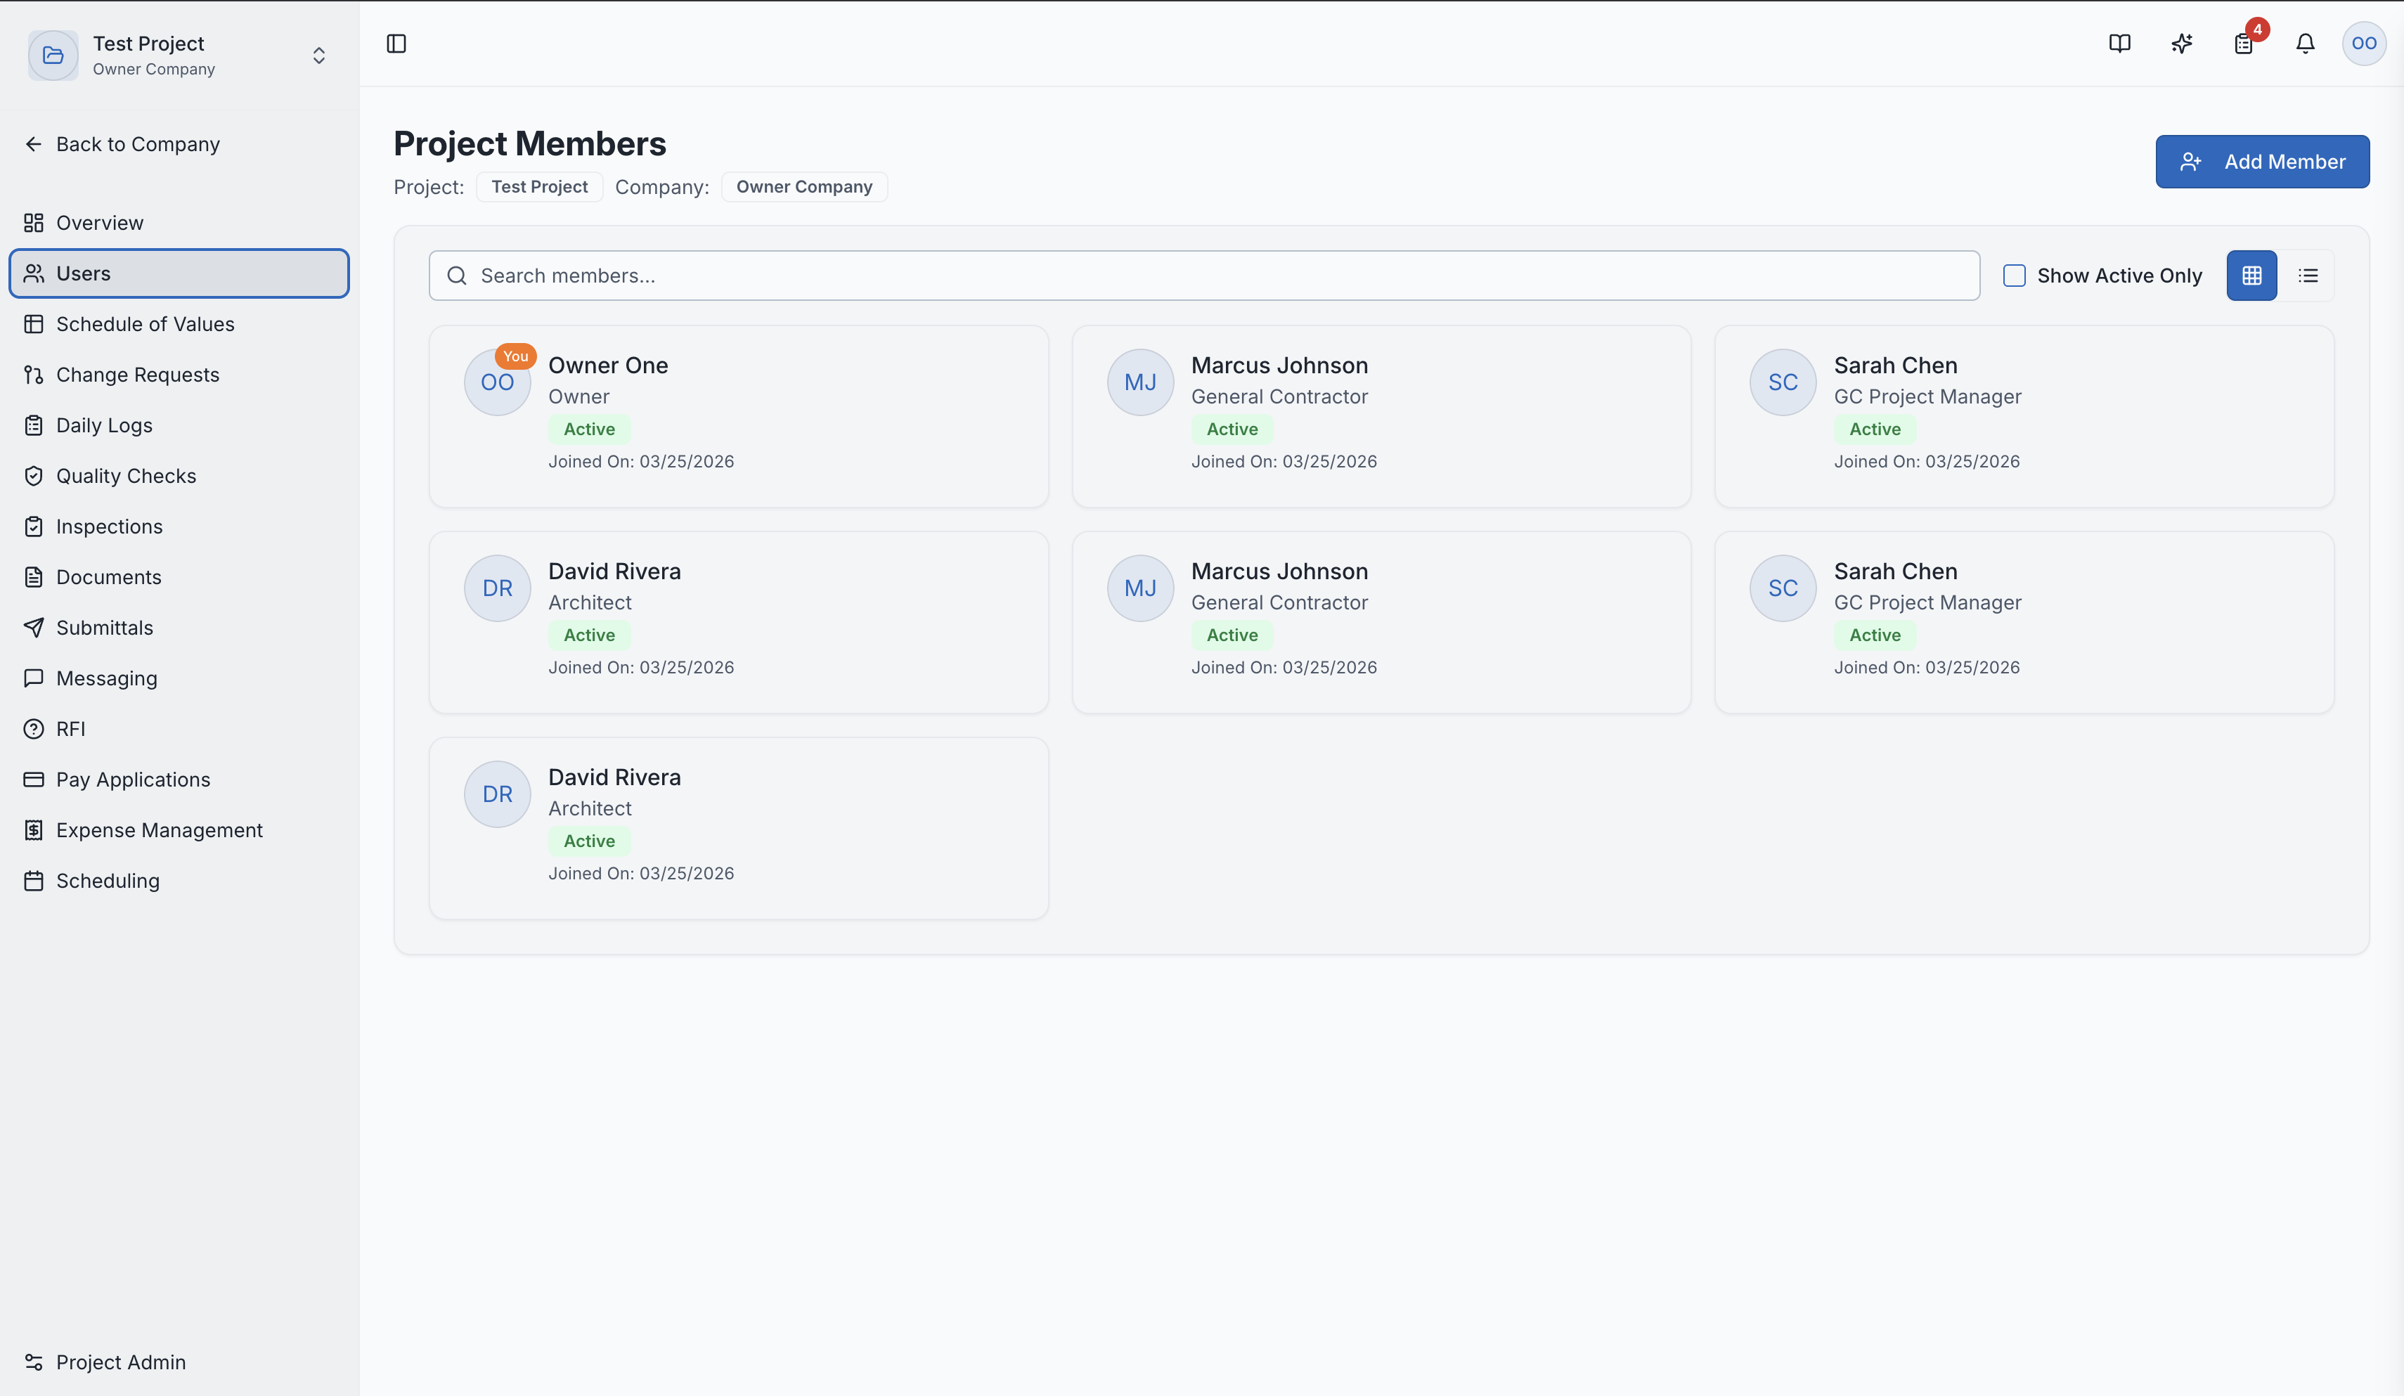The height and width of the screenshot is (1396, 2404).
Task: Click the Quality Checks shield icon
Action: [34, 476]
